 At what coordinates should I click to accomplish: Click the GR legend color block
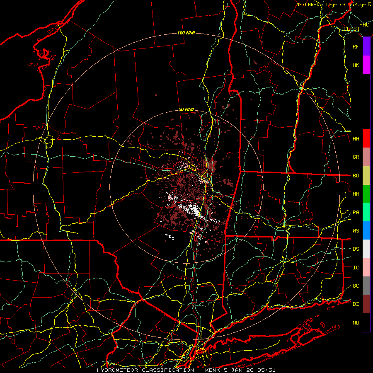click(366, 157)
